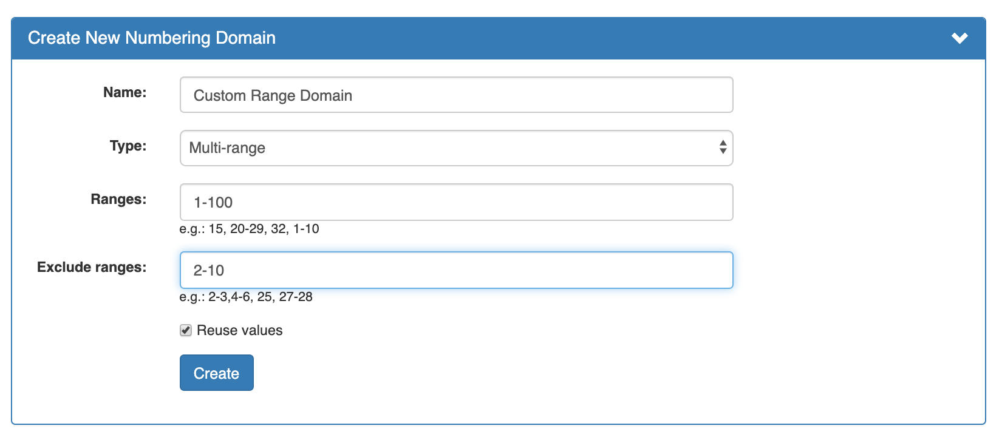Click the Reuse values checkbox label
The width and height of the screenshot is (1002, 437).
(240, 330)
